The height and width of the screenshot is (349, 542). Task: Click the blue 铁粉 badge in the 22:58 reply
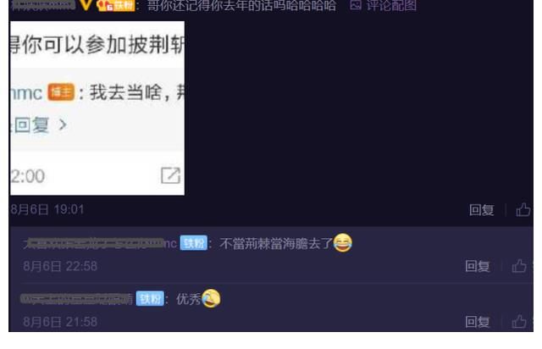pyautogui.click(x=194, y=243)
